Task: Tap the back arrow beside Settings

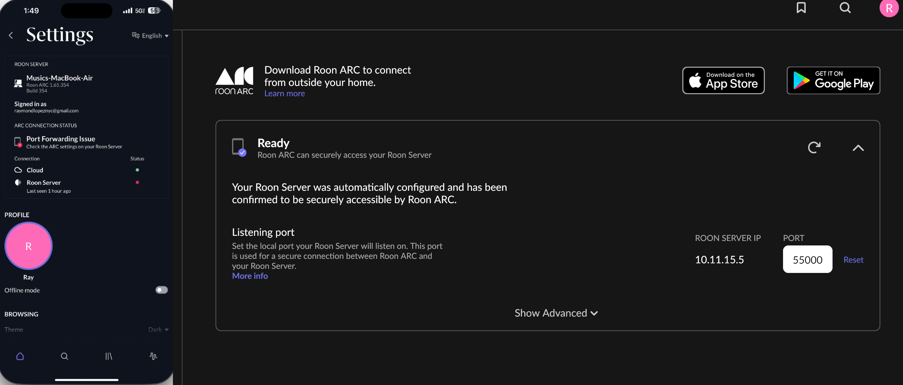Action: (11, 35)
